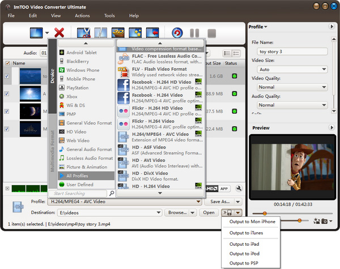Image resolution: width=340 pixels, height=269 pixels.
Task: Open the View menu
Action: 56,16
